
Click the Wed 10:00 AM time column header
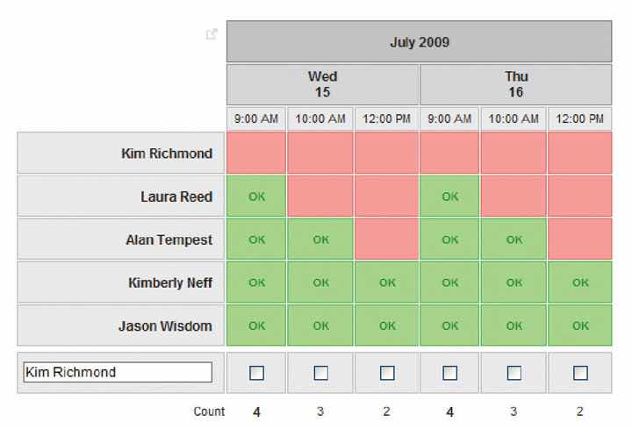click(321, 118)
